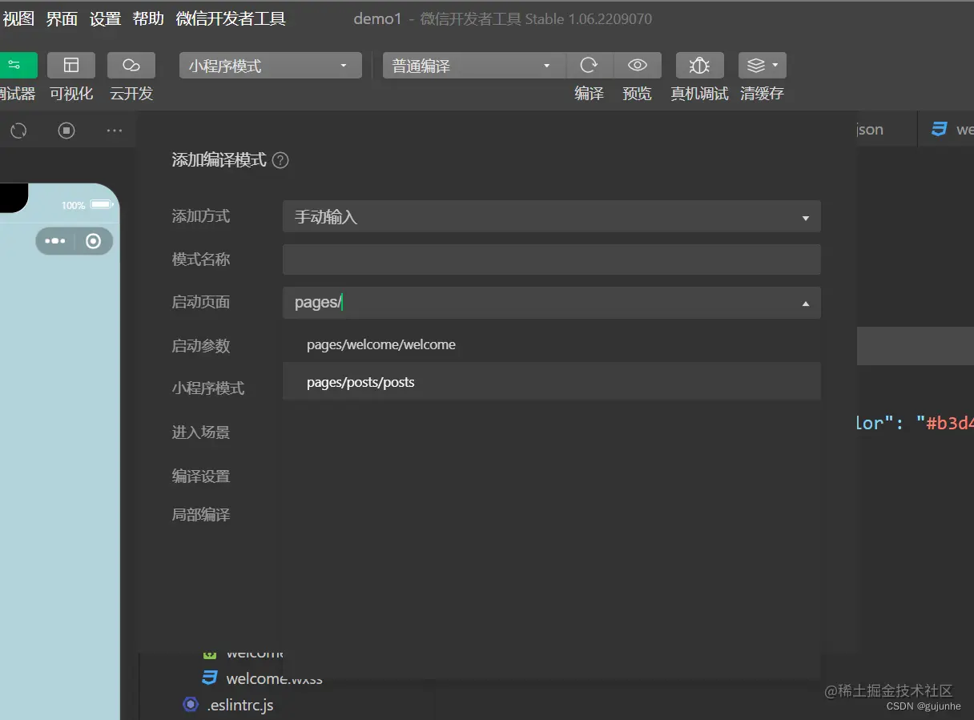The width and height of the screenshot is (974, 720).
Task: Collapse the 启动页面 dropdown arrow
Action: 806,304
